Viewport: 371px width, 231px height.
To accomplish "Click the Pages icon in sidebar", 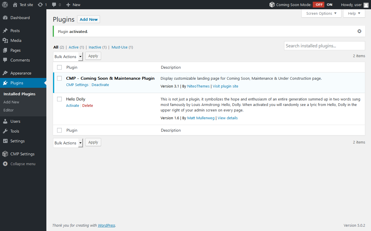I will pyautogui.click(x=5, y=50).
